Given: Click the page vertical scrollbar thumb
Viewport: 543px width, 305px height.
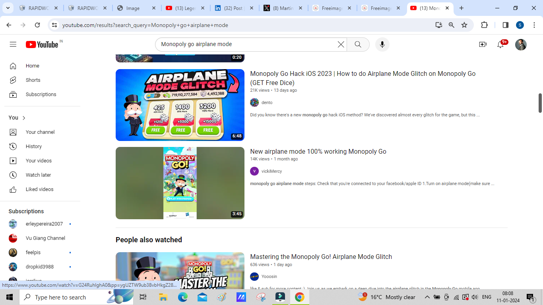Looking at the screenshot, I should pyautogui.click(x=540, y=103).
